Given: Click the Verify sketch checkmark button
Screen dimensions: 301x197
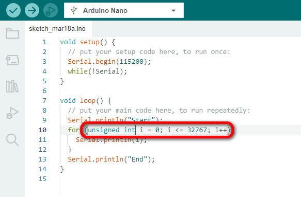Looking at the screenshot, I should tap(13, 10).
